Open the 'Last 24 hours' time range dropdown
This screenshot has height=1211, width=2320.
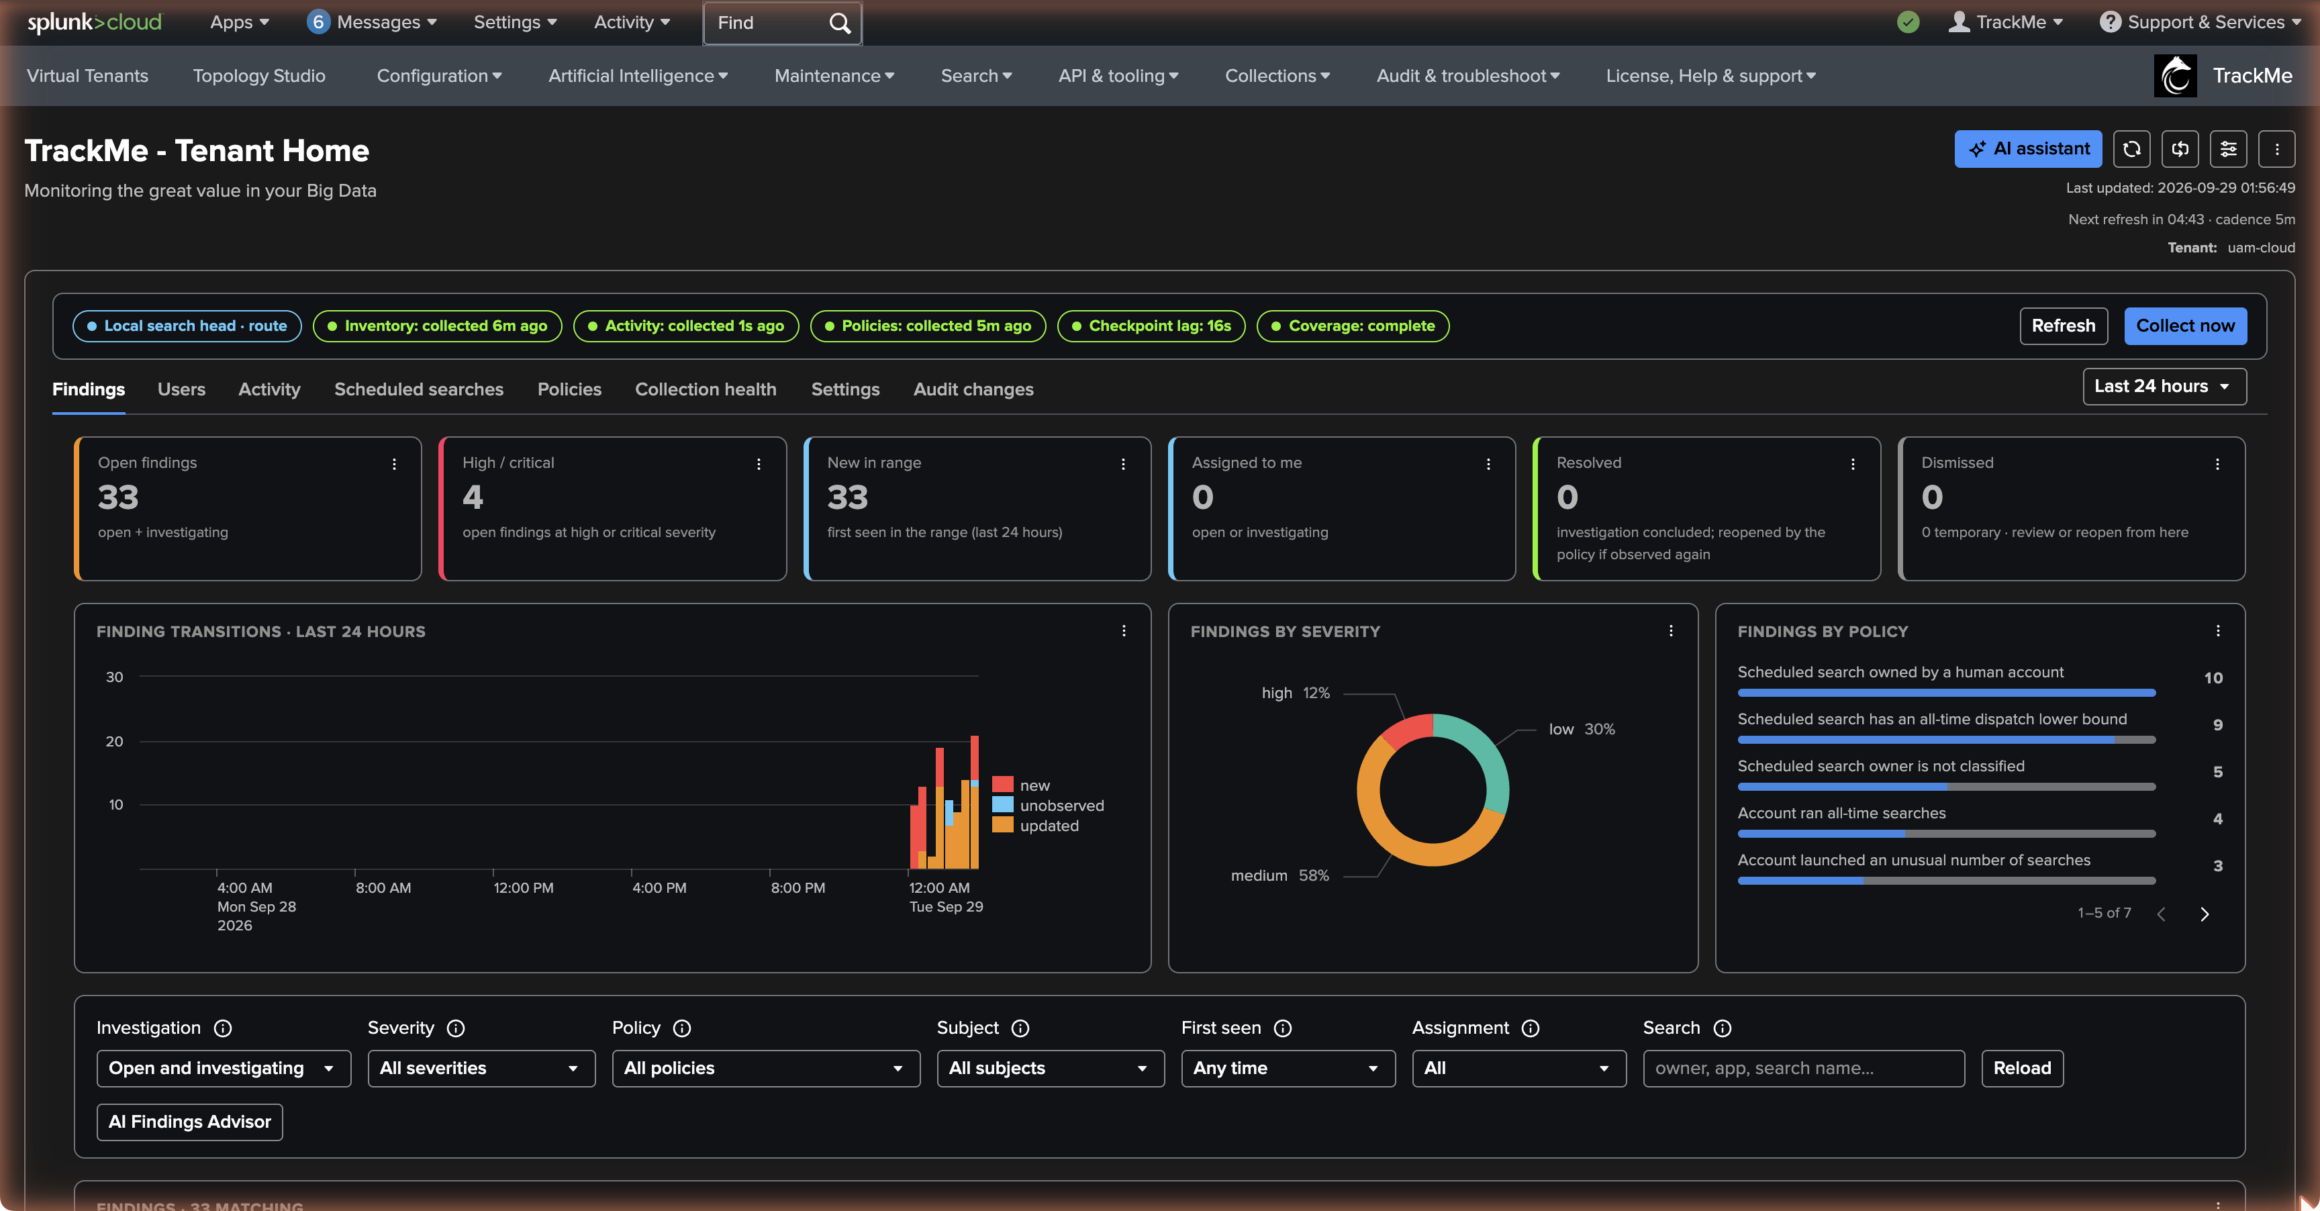pyautogui.click(x=2164, y=386)
